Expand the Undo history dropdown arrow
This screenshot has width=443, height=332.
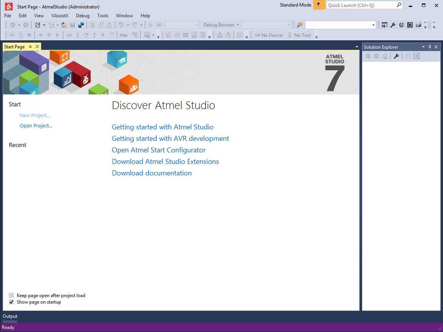[128, 25]
